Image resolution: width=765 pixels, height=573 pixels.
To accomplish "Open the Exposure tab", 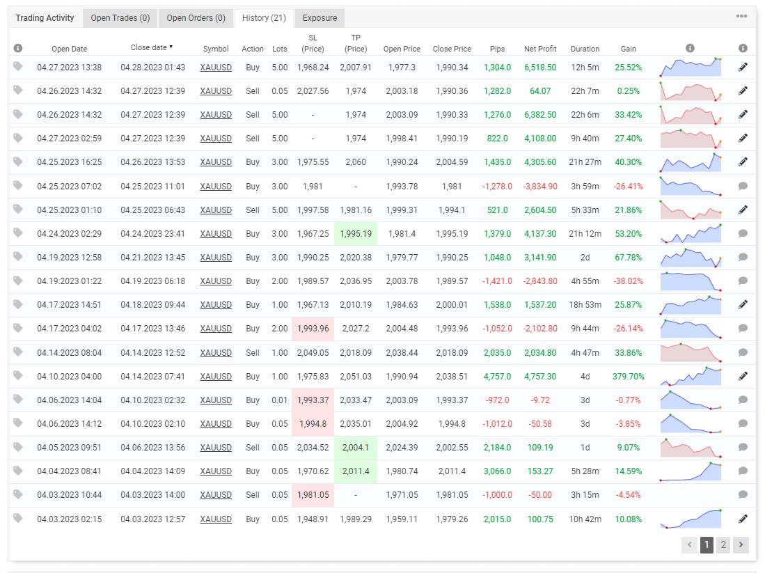I will [320, 18].
